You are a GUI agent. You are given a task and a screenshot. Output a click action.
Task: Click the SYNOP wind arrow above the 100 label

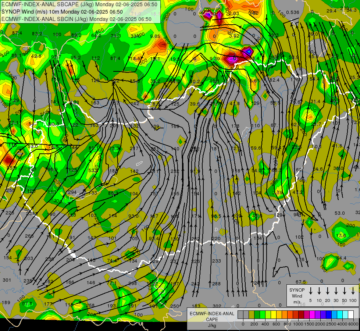[353, 291]
